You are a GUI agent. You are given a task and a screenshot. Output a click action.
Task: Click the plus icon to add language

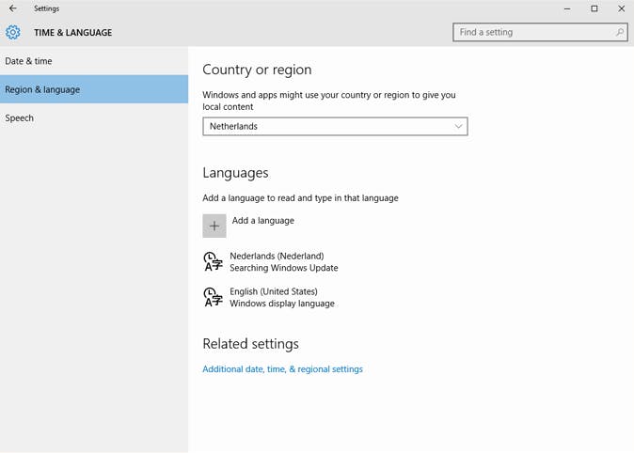click(214, 226)
